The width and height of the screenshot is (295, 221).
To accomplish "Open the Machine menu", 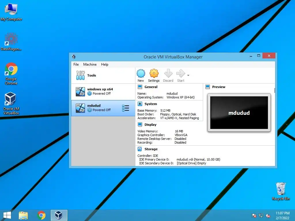I will (x=90, y=64).
